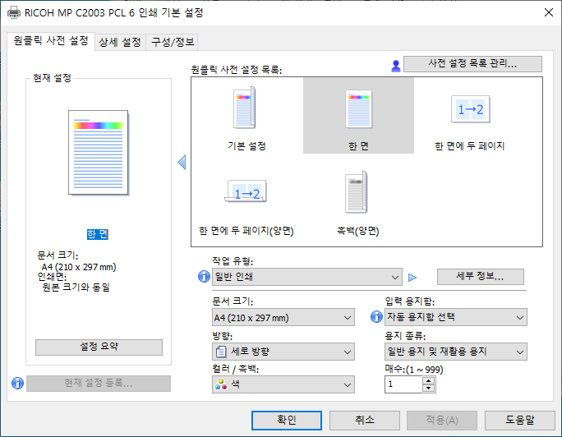Screen dimensions: 562x437
Task: Click the 매수 copies input field
Action: [403, 384]
